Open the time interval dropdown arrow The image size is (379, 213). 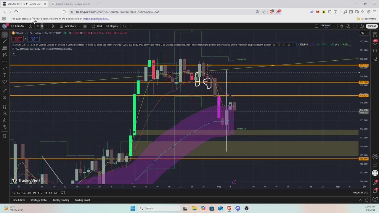[46, 26]
